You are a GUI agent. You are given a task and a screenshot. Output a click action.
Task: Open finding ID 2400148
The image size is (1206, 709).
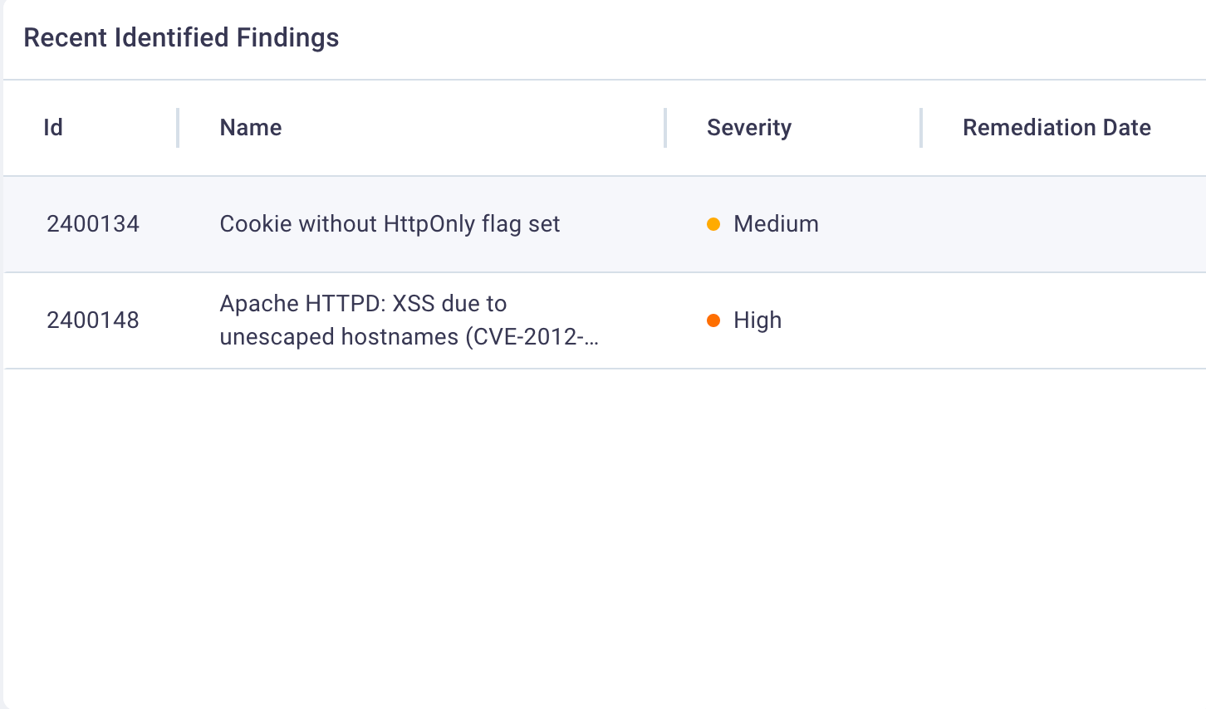click(93, 320)
